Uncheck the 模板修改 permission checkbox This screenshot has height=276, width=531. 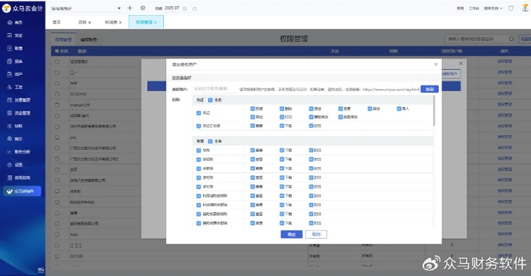[x=311, y=117]
